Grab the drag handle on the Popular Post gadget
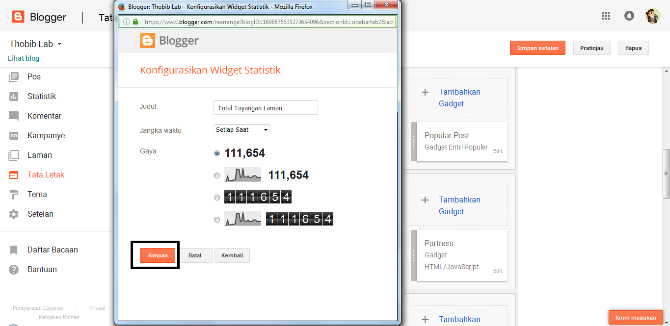Screen dimensions: 670x326 [x=414, y=142]
